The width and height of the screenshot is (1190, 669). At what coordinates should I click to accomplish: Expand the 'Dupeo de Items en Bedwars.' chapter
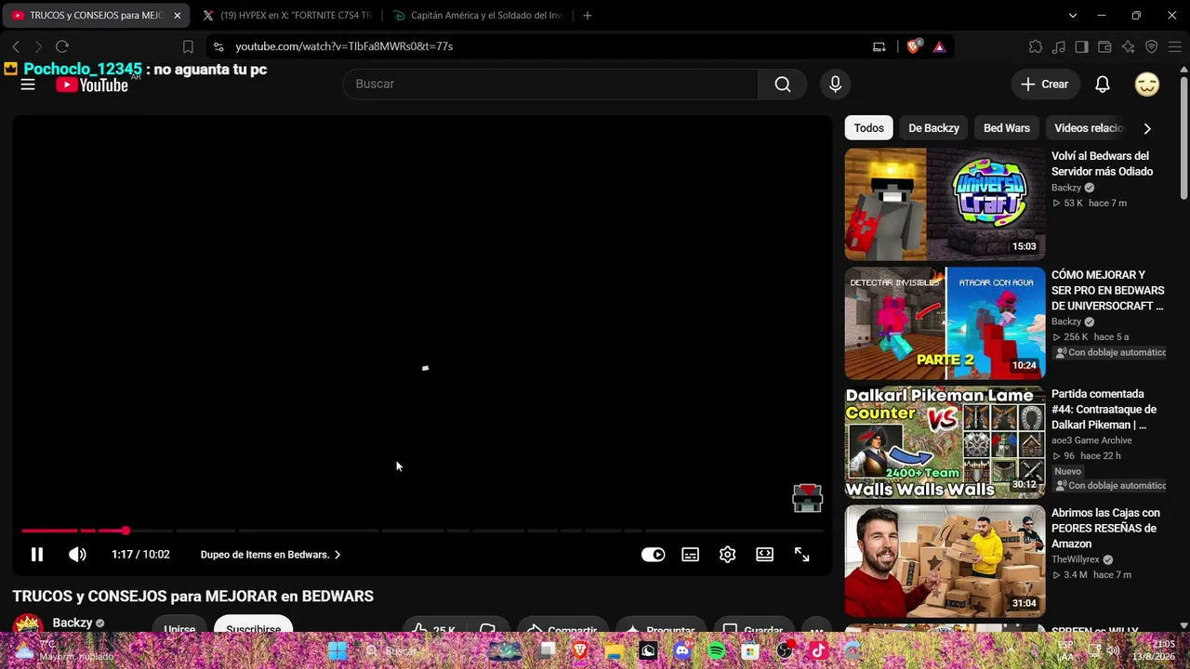tap(271, 555)
